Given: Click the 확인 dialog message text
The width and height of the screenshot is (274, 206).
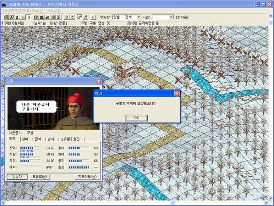Looking at the screenshot, I should [x=136, y=103].
